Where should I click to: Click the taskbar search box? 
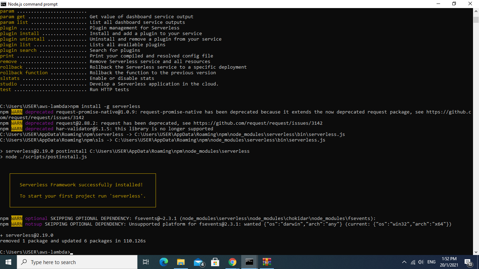coord(77,262)
